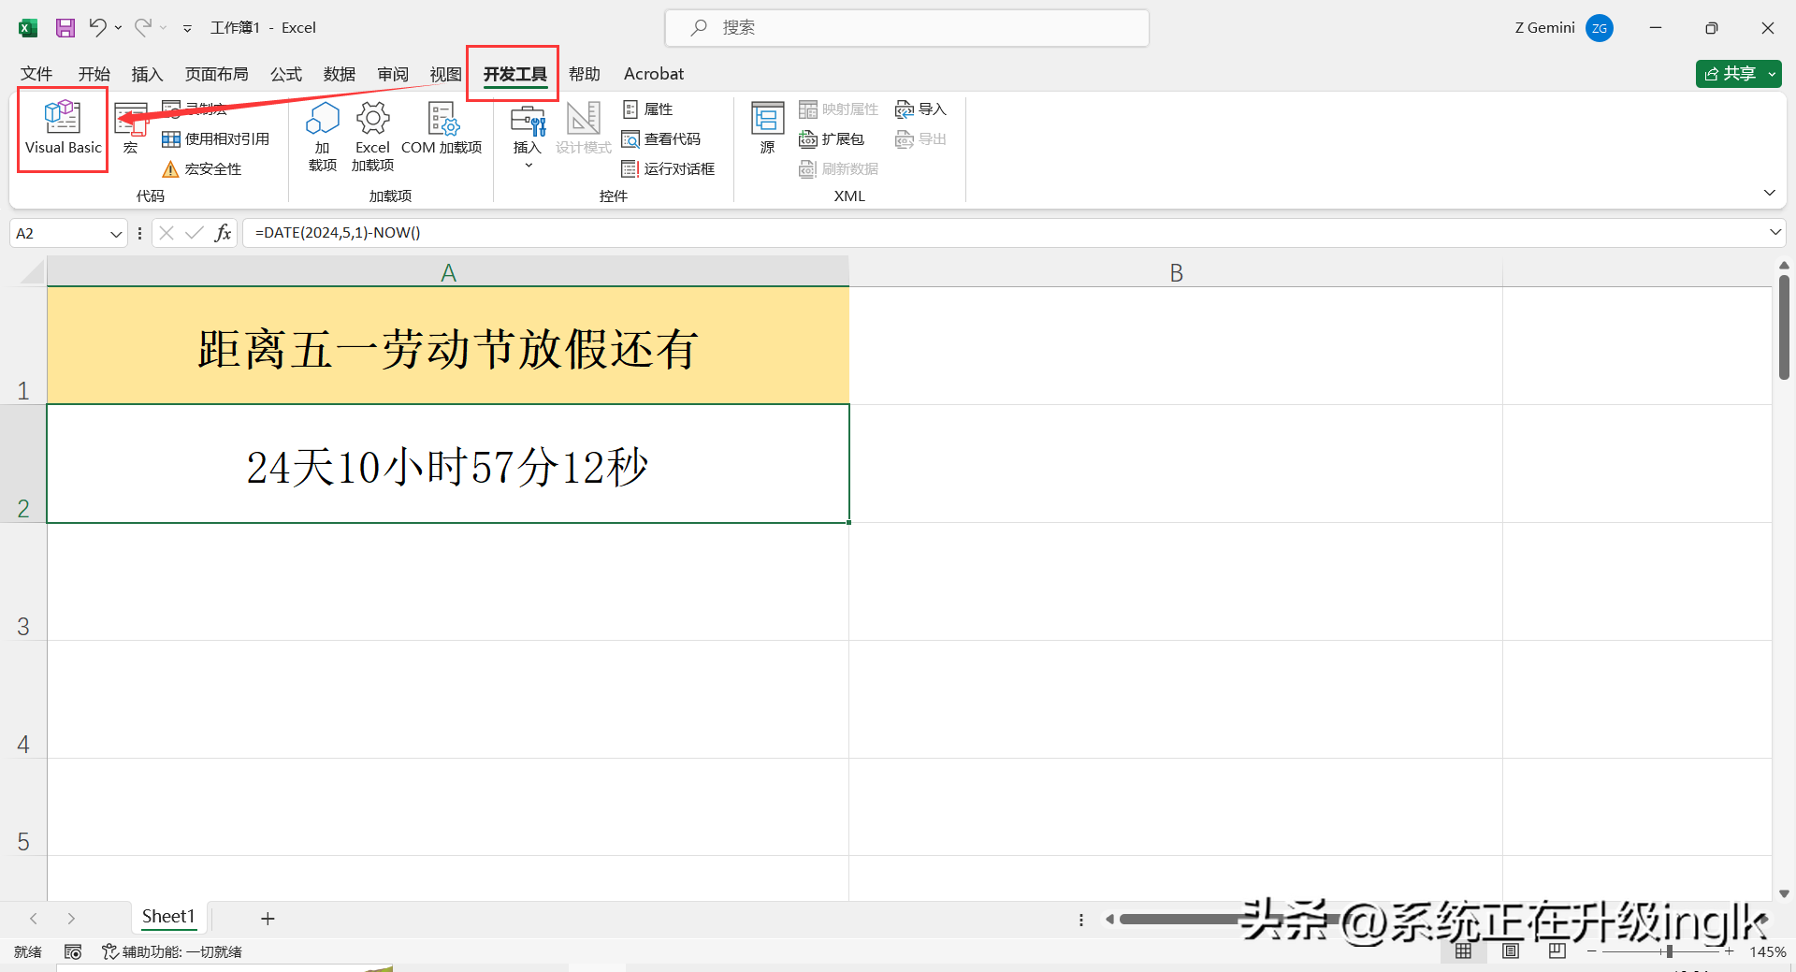Cancel the formula entry (X icon)

[x=167, y=233]
